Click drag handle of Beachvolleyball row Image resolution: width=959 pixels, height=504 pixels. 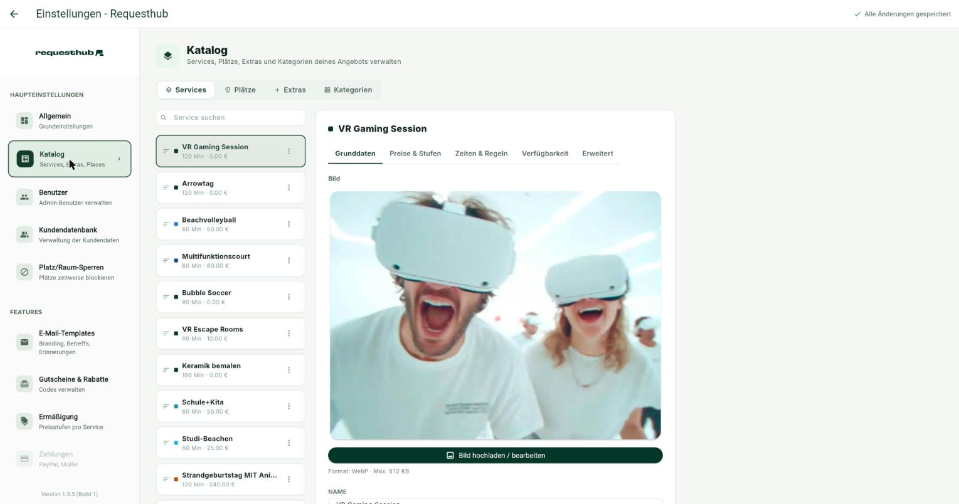coord(166,224)
